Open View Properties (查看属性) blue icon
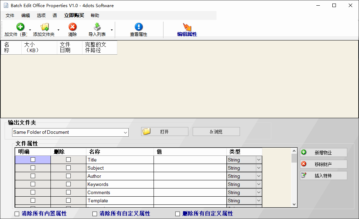359x219 pixels. coord(139,27)
